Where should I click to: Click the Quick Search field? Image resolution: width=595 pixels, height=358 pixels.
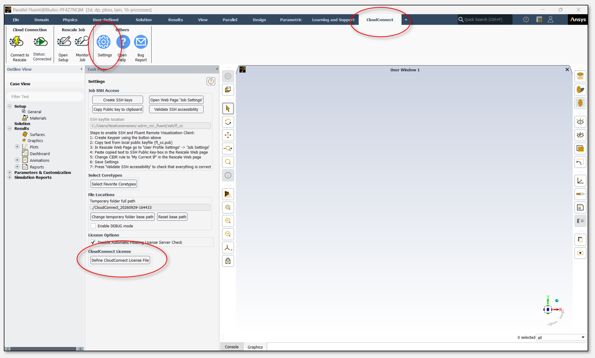(x=485, y=20)
